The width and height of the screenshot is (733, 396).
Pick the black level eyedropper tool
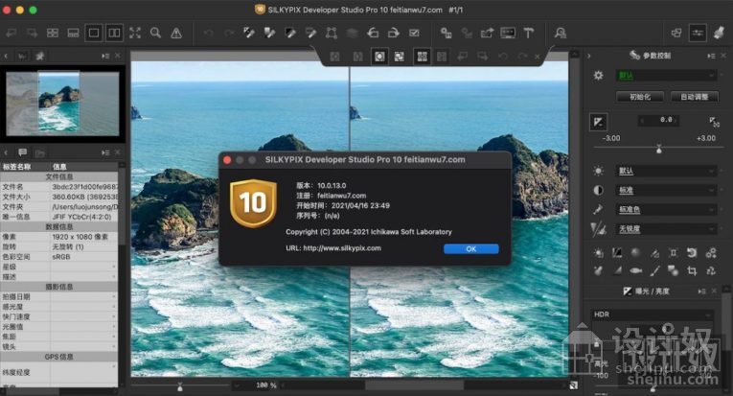[290, 33]
